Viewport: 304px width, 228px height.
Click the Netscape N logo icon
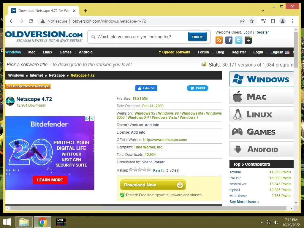click(10, 101)
